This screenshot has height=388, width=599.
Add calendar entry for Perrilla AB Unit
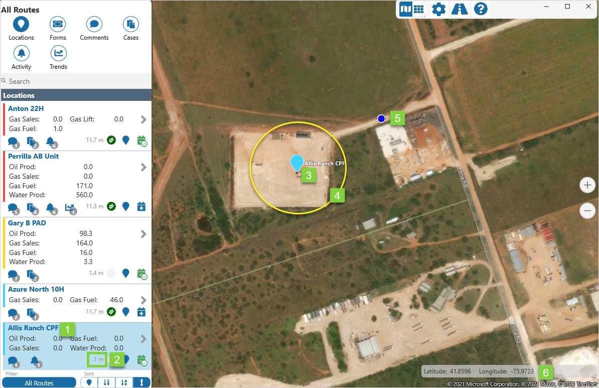click(x=141, y=206)
